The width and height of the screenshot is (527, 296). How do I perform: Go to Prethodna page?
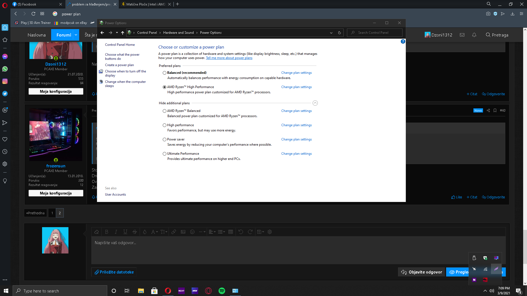[x=35, y=213]
